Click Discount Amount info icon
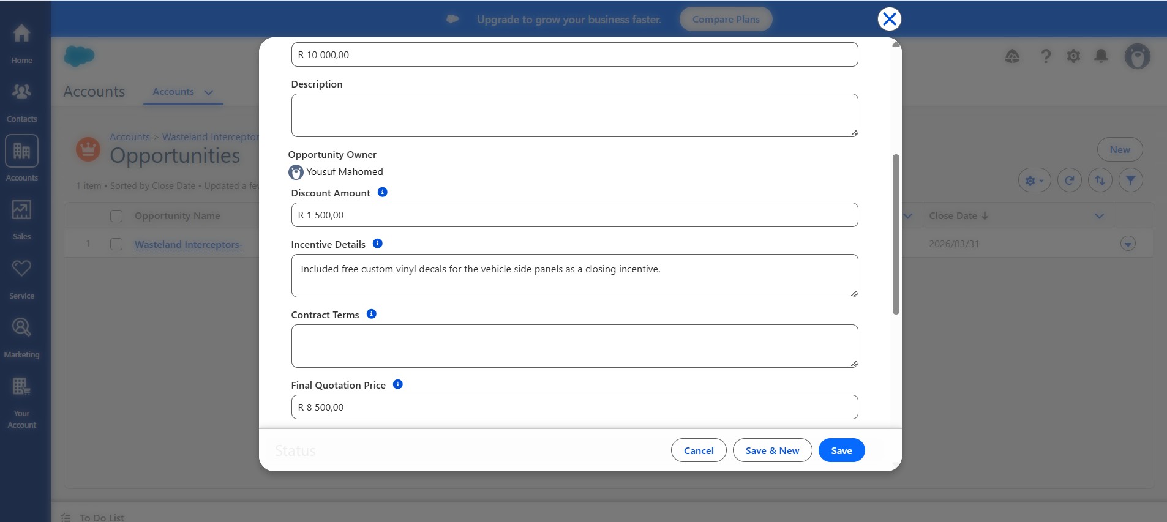This screenshot has width=1167, height=522. coord(383,192)
